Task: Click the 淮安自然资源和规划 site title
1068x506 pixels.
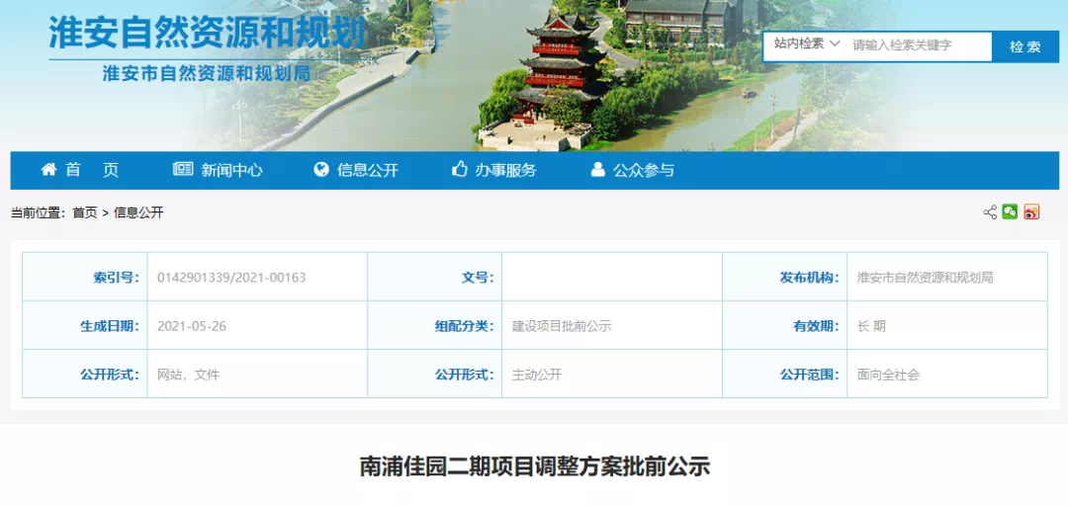Action: click(x=207, y=32)
